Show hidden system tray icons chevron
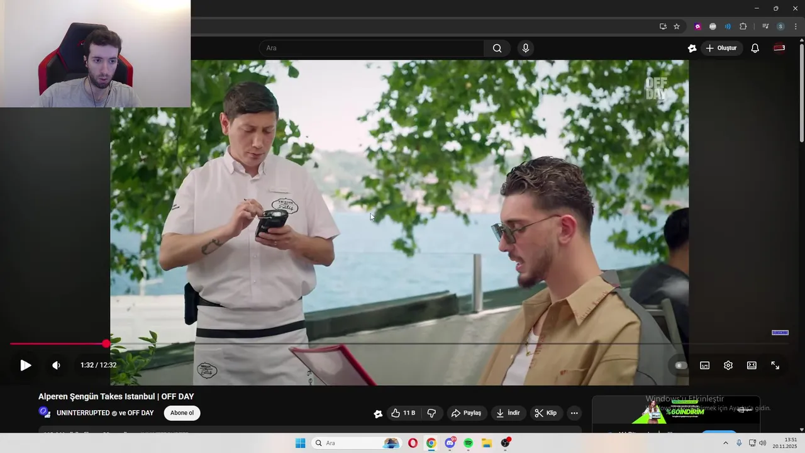Image resolution: width=805 pixels, height=453 pixels. pyautogui.click(x=725, y=443)
